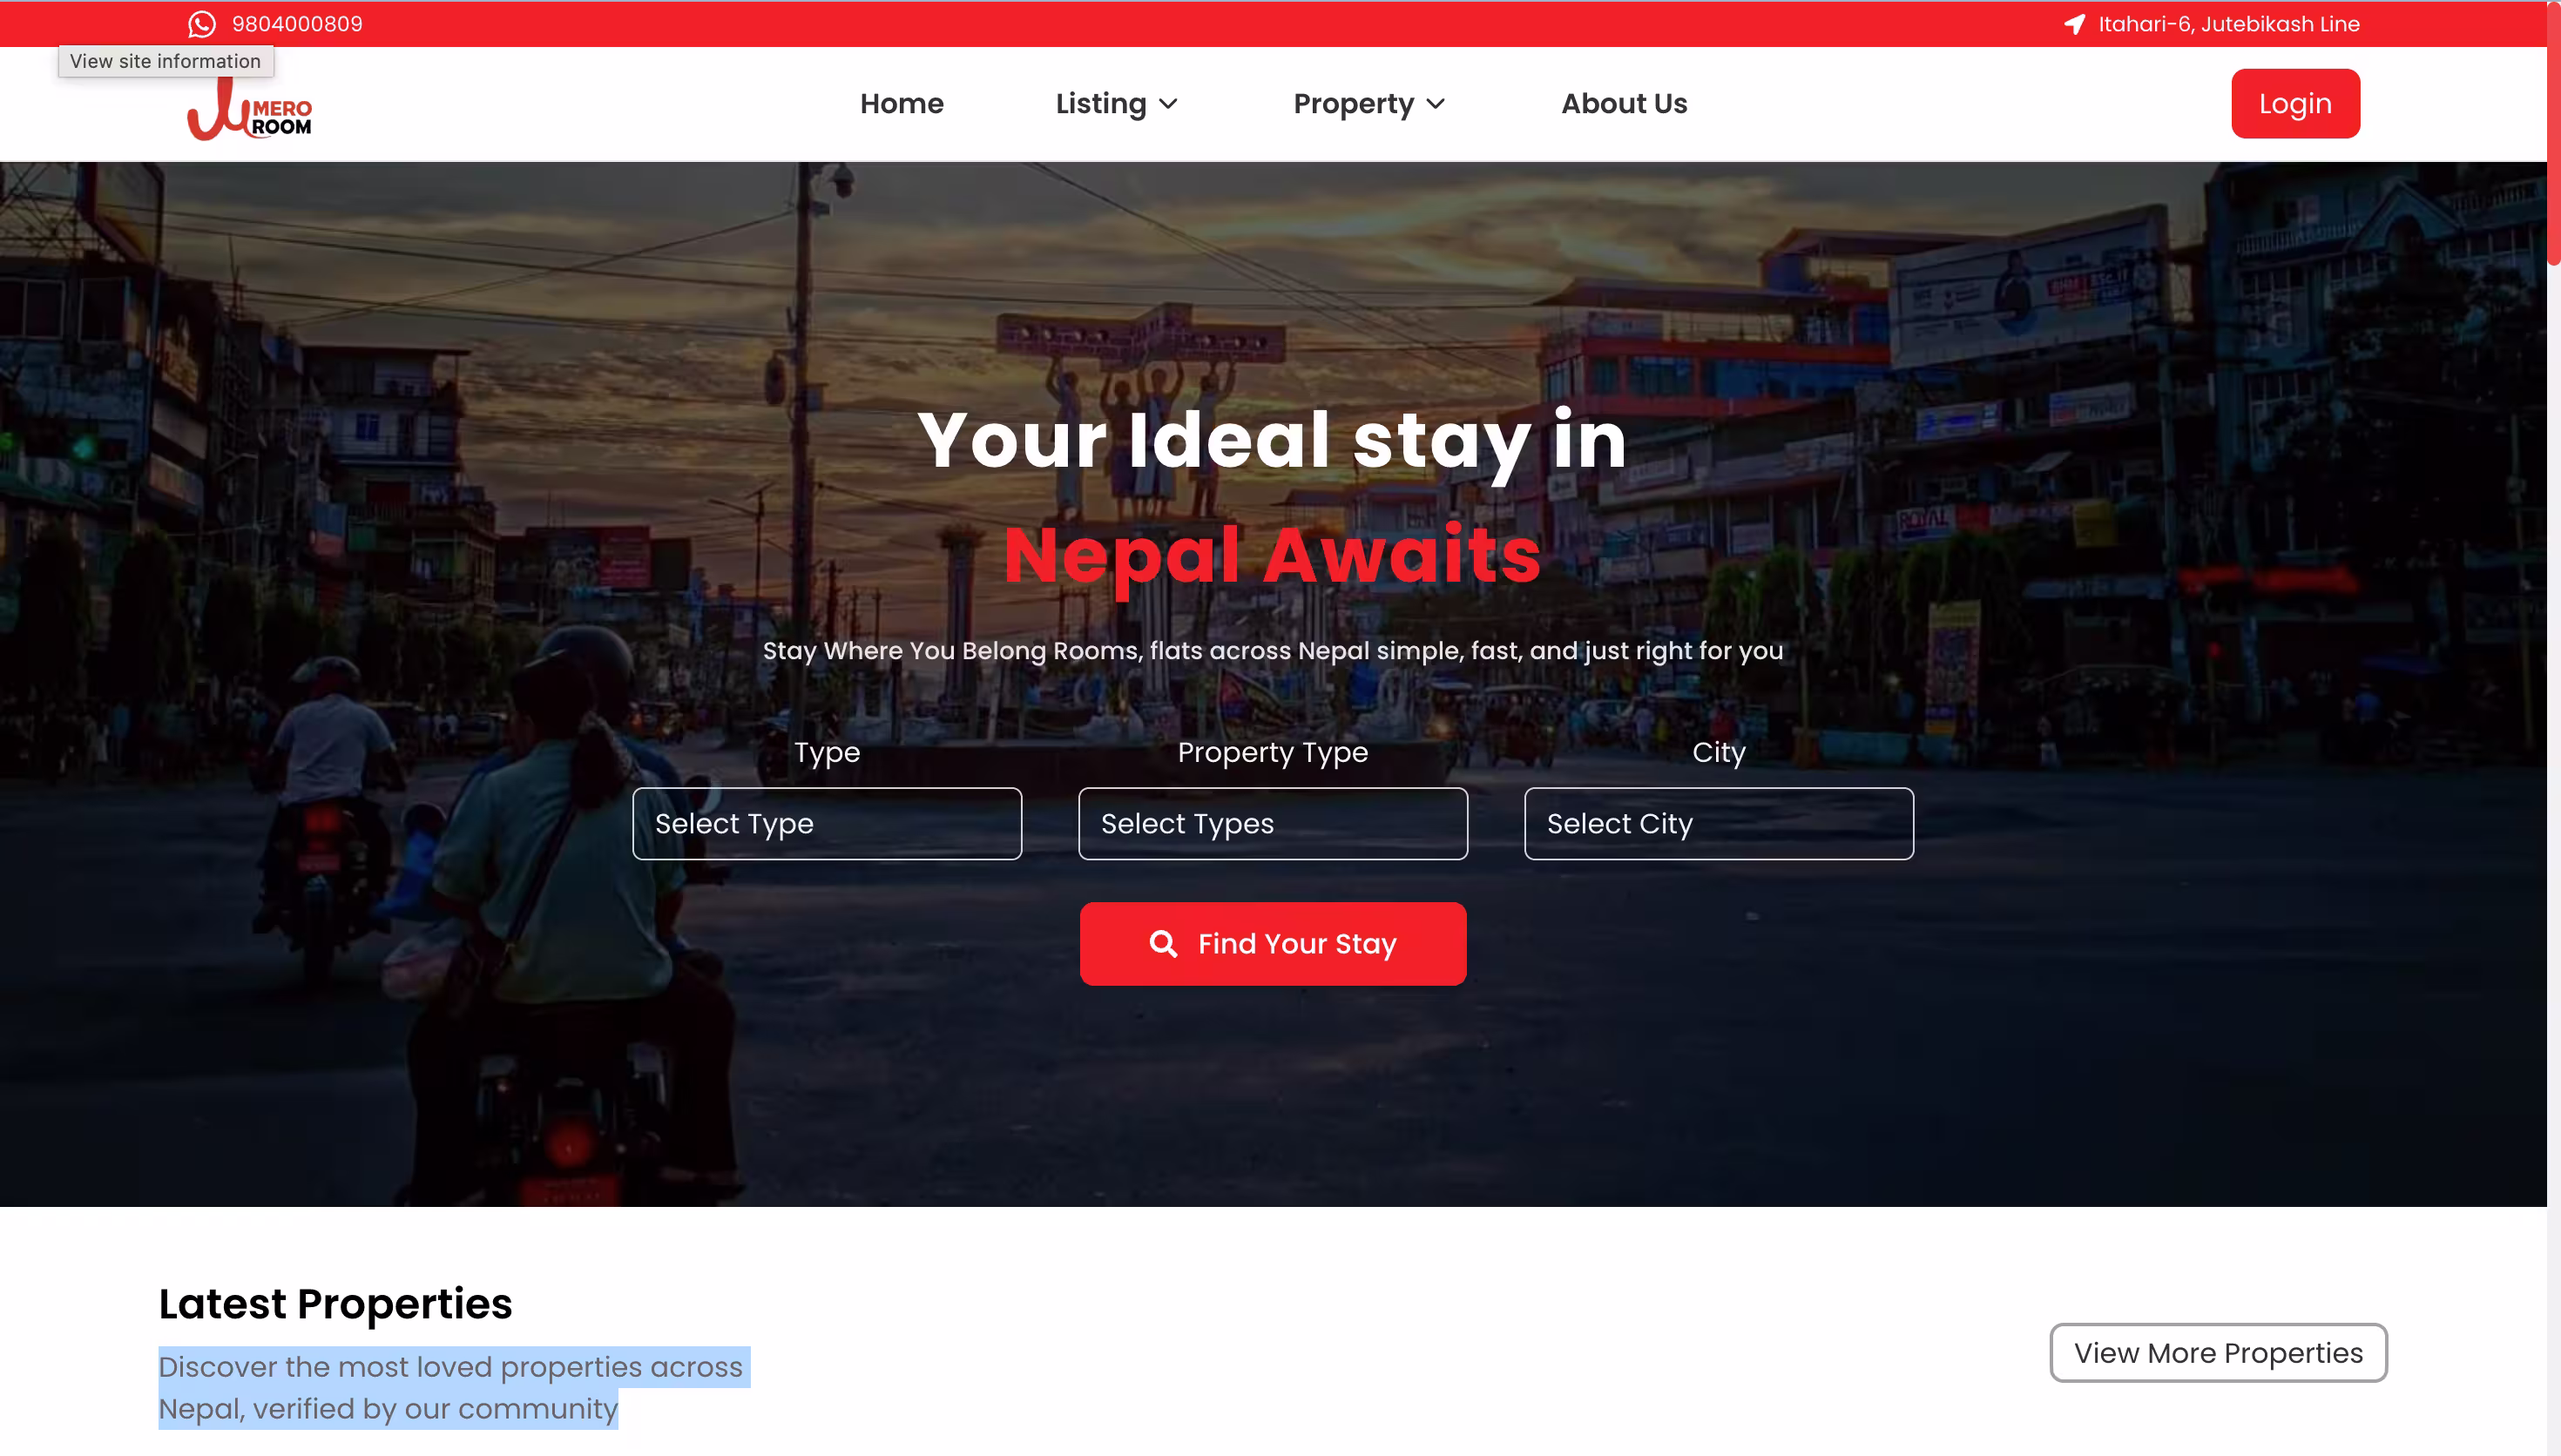Click the WhatsApp icon in top bar
Viewport: 2561px width, 1456px height.
tap(202, 24)
